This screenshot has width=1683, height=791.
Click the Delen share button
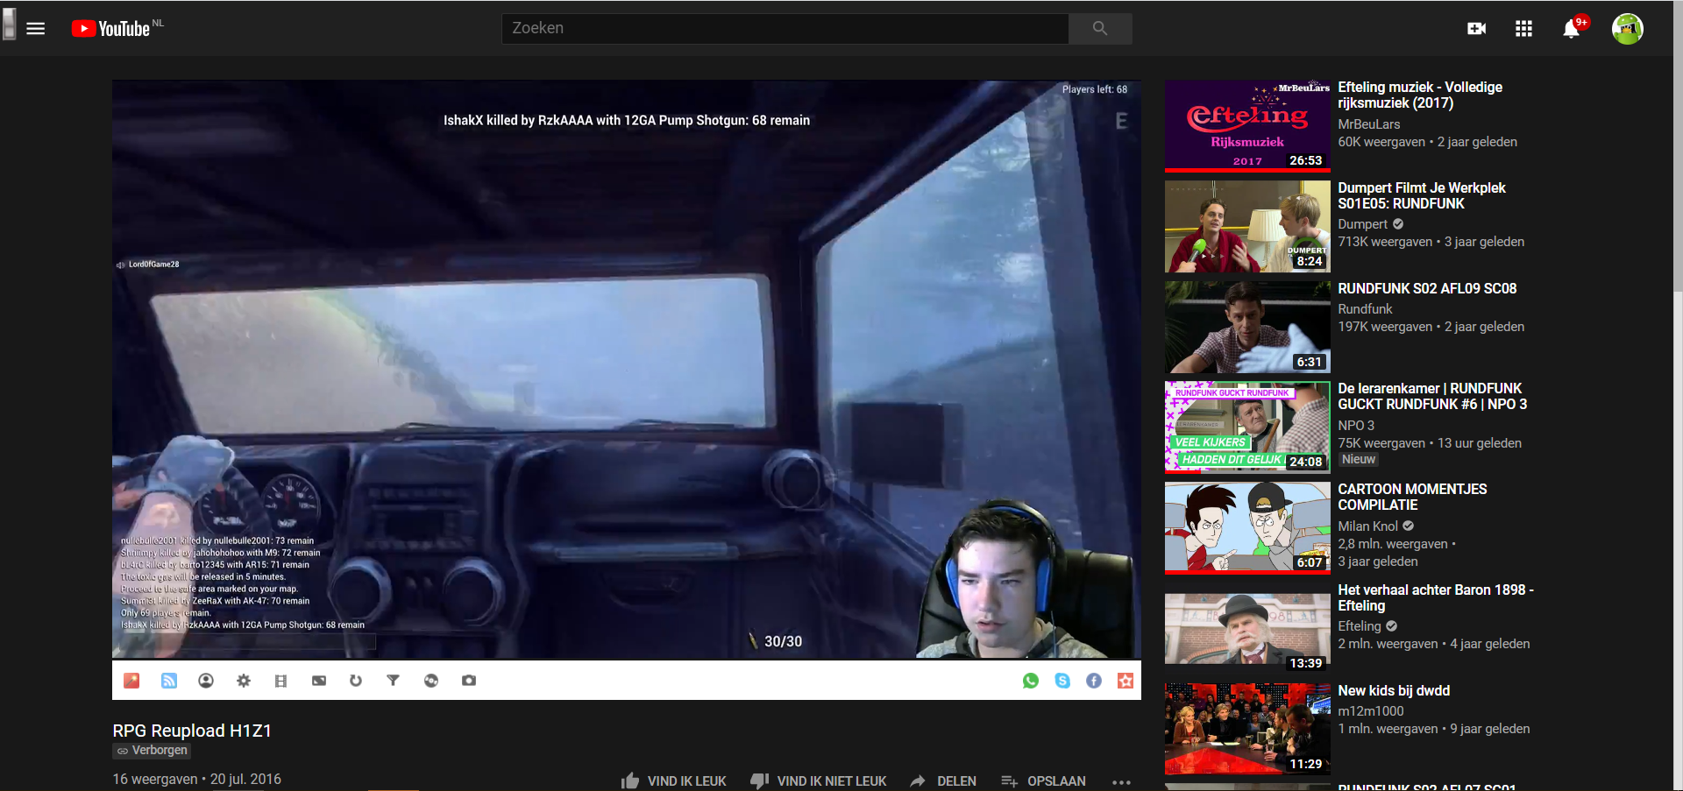(x=943, y=780)
